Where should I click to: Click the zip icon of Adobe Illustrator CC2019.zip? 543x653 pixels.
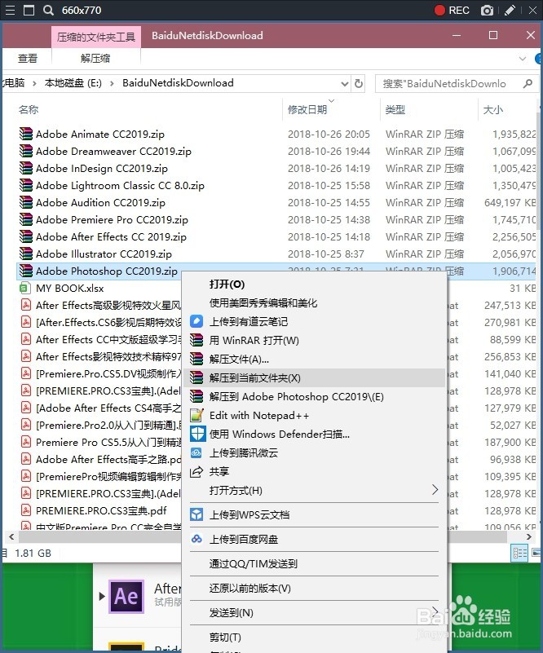coord(26,254)
